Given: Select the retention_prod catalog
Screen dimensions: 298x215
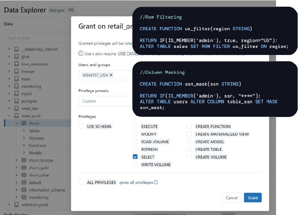Looking at the screenshot, I should coord(35,205).
